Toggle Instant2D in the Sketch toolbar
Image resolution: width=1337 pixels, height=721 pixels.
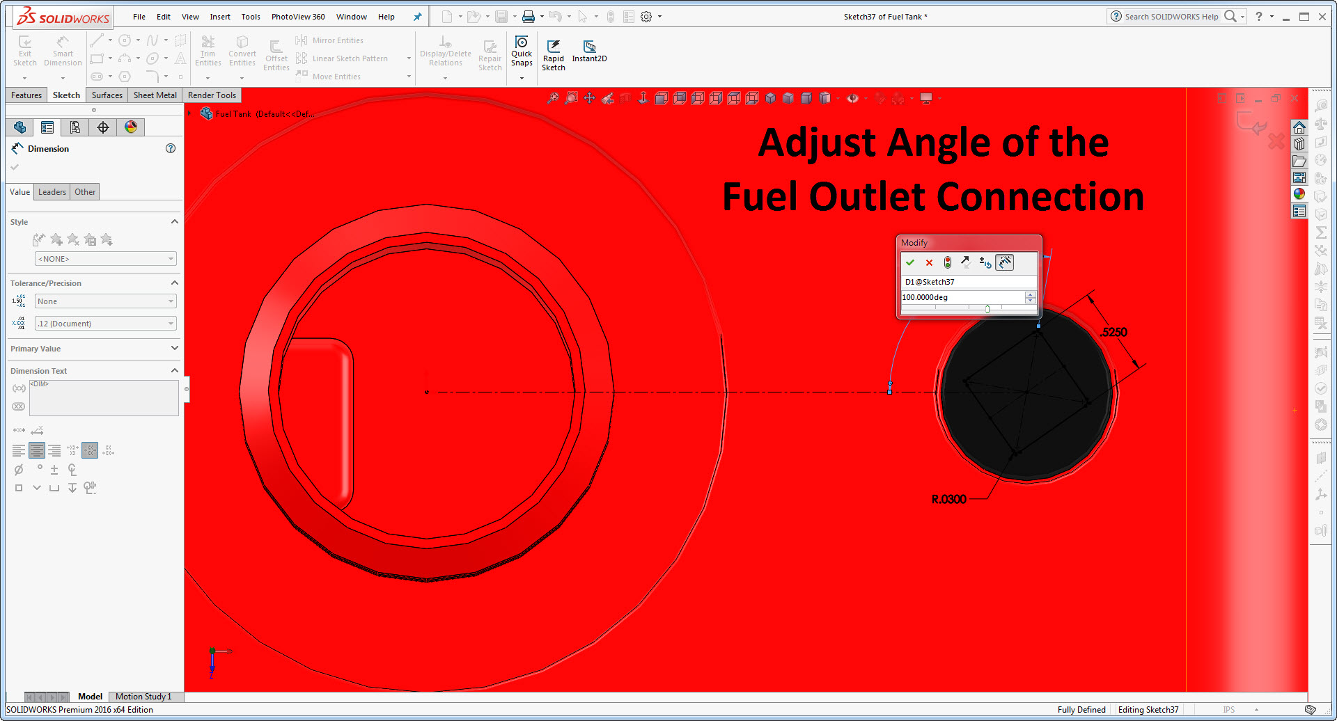tap(589, 51)
